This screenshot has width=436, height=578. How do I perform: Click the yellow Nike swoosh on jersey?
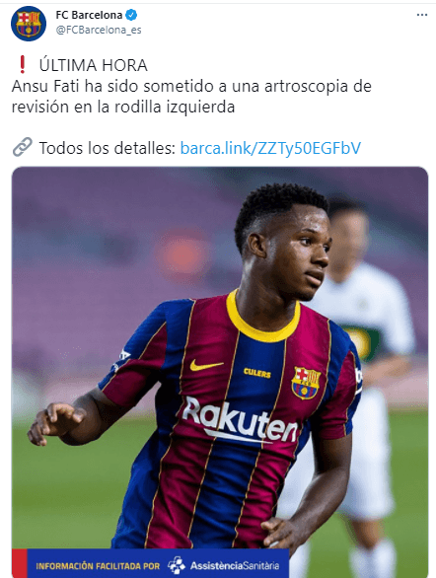tap(206, 365)
